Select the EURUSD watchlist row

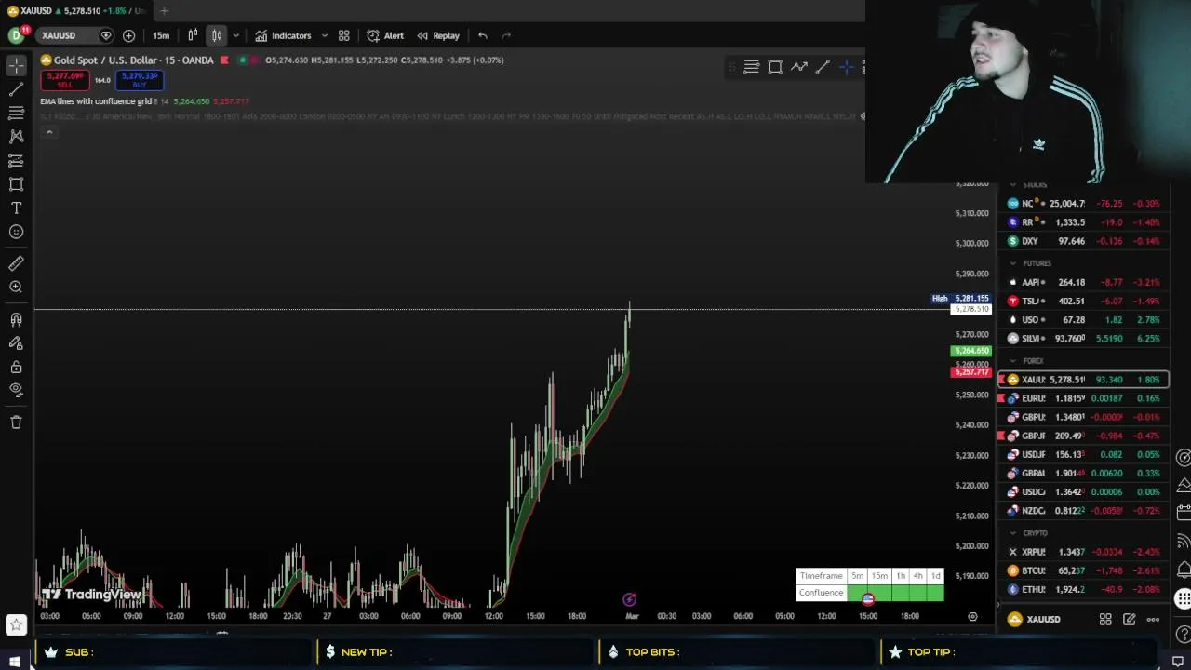tap(1084, 398)
